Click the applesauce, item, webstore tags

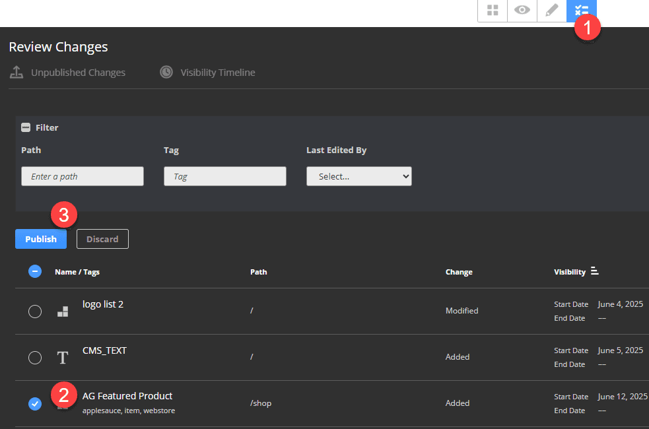129,411
